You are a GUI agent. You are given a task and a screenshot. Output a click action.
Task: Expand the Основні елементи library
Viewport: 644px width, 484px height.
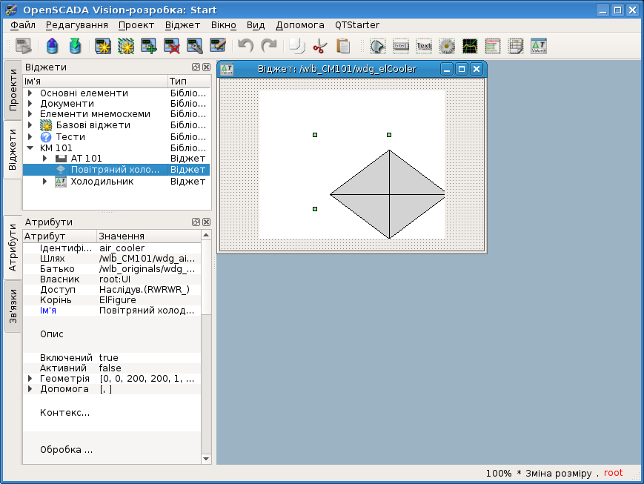coord(30,93)
